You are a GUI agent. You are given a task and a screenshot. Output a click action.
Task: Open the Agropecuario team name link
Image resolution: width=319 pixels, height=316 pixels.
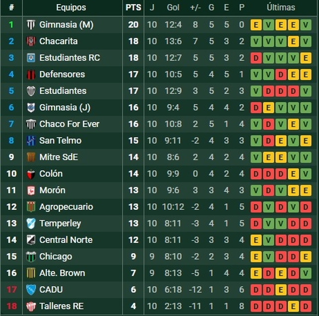click(66, 207)
